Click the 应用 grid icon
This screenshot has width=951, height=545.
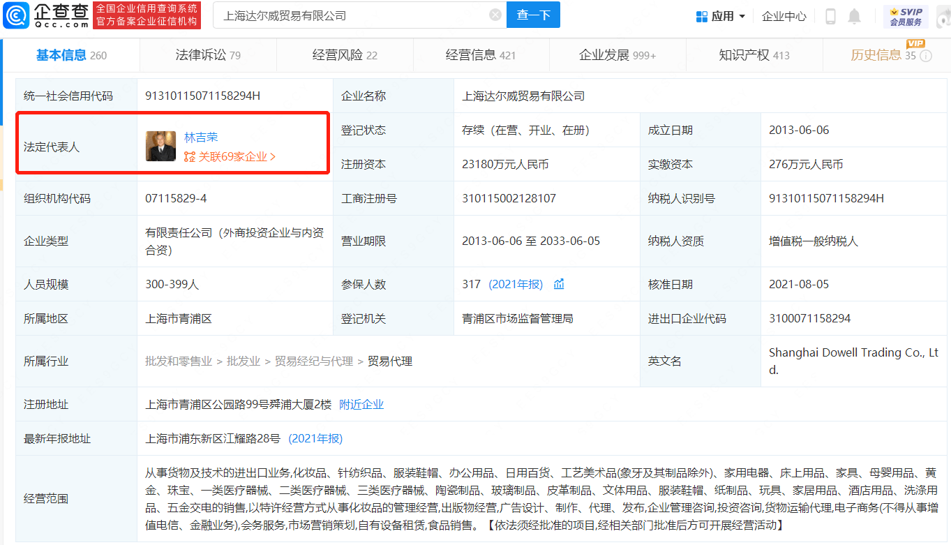(702, 16)
